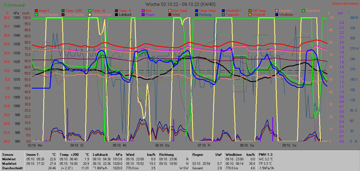Click the orange Gast Temp swatch
The height and width of the screenshot is (171, 360).
[170, 11]
